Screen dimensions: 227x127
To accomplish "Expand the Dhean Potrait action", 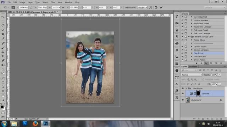I will coord(192,60).
